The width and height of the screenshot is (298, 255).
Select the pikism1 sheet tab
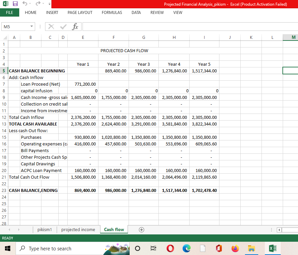coord(45,229)
